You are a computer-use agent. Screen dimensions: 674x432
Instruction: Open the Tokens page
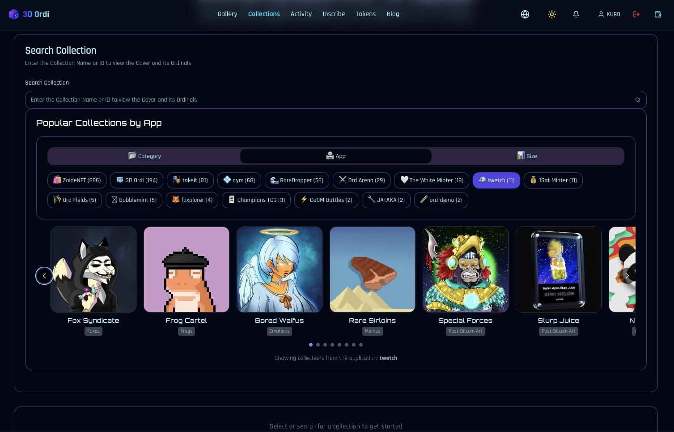365,14
